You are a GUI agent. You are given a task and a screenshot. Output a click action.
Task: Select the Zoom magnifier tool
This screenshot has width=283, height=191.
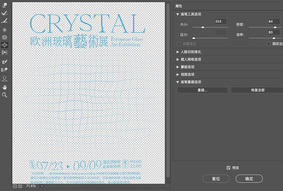4,95
